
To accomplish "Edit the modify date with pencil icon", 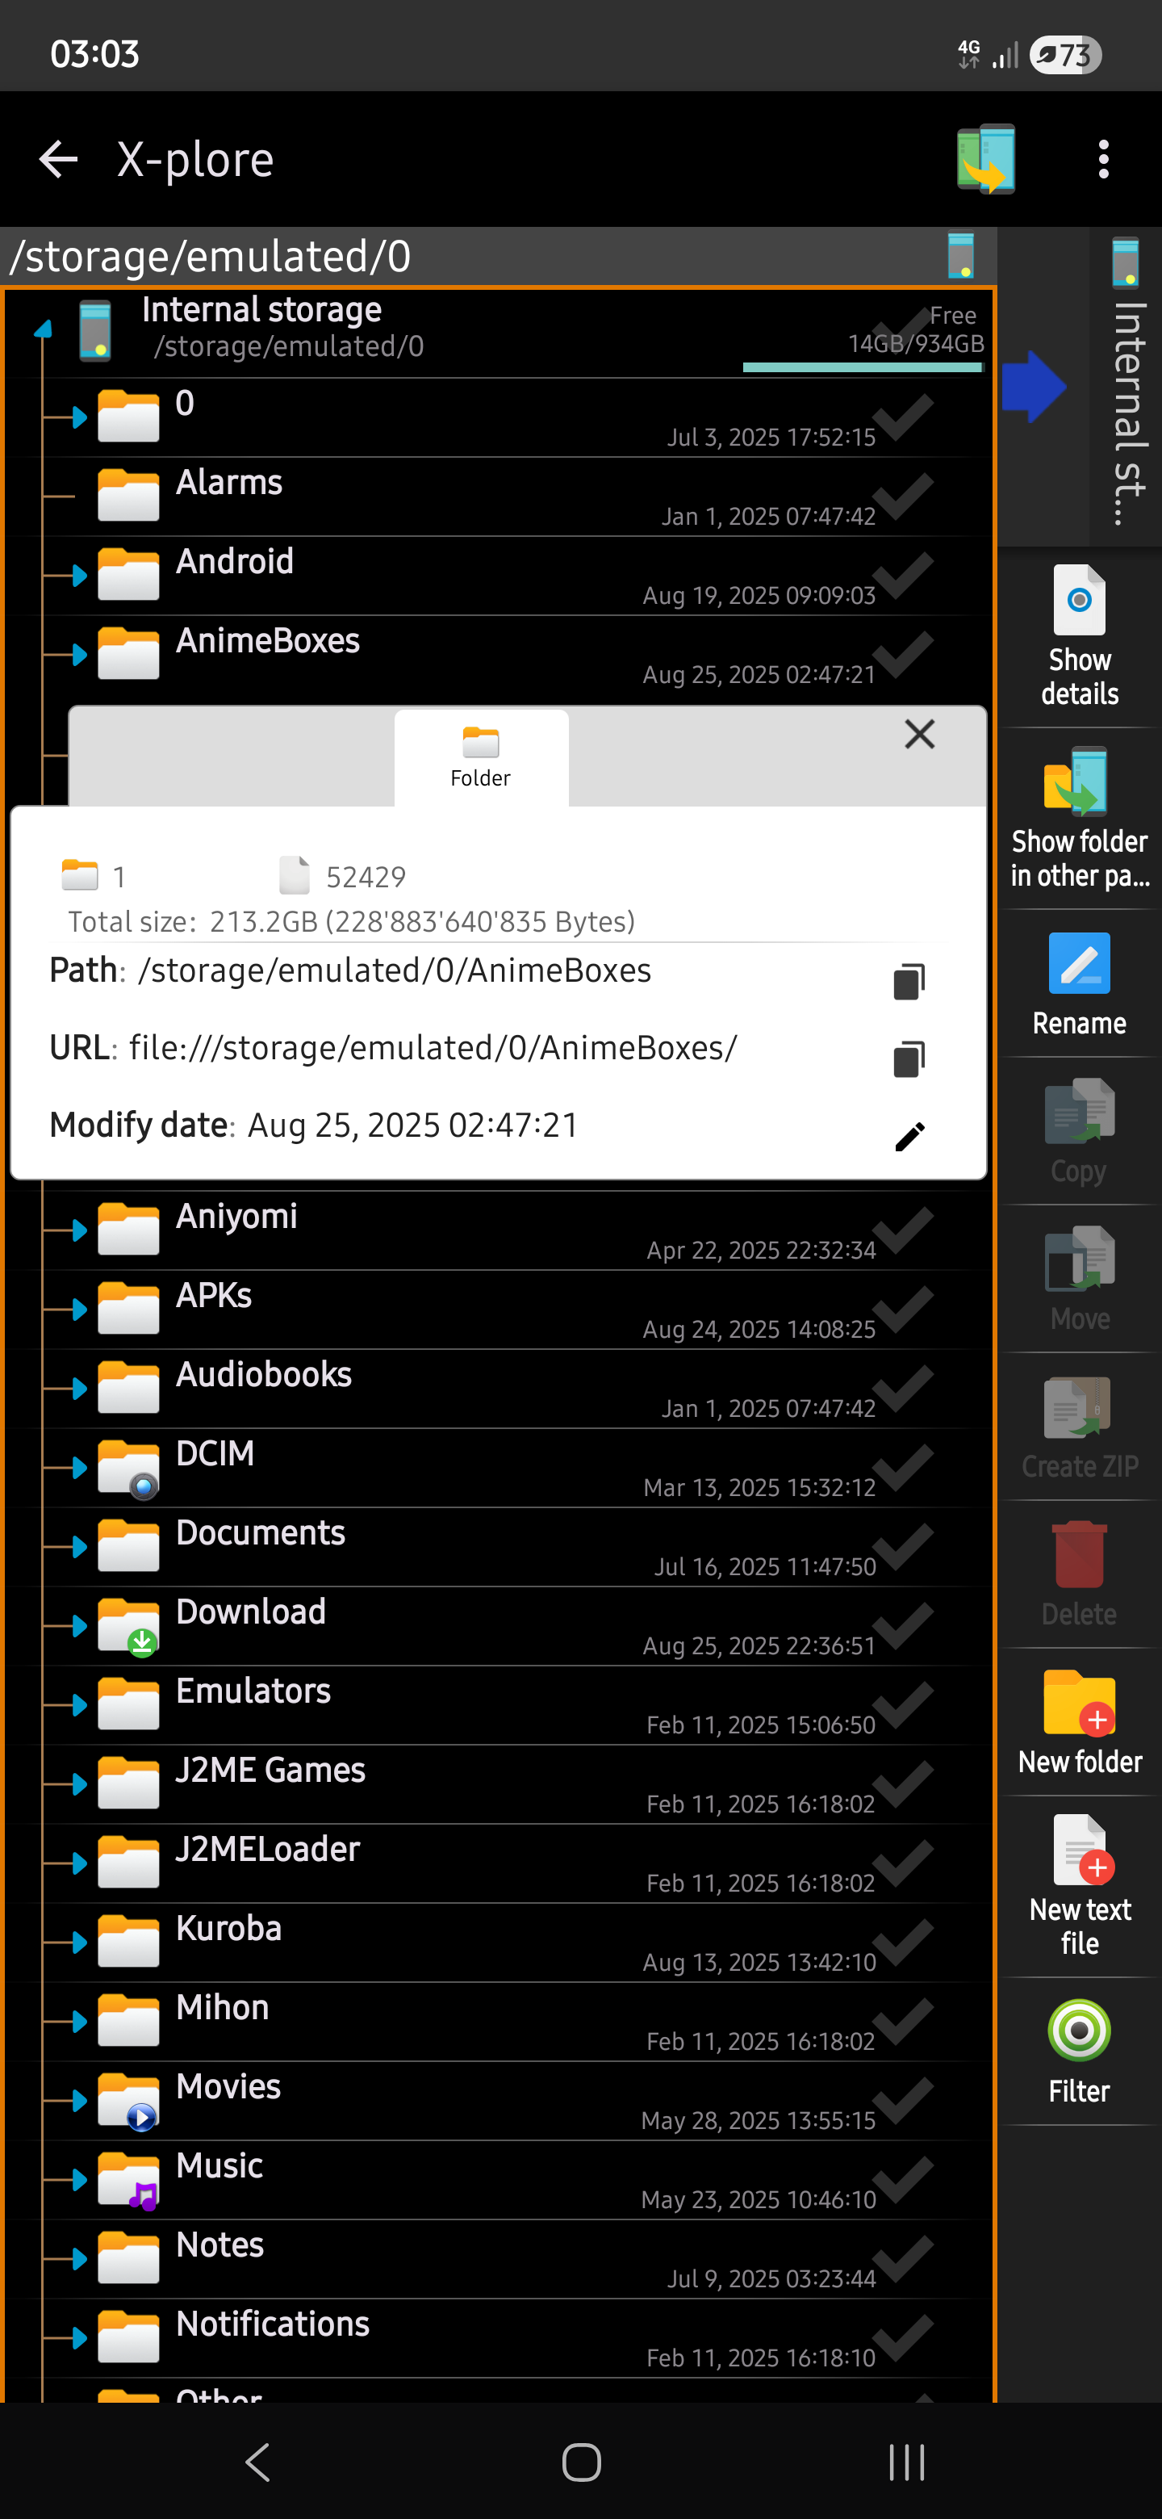I will (x=909, y=1136).
